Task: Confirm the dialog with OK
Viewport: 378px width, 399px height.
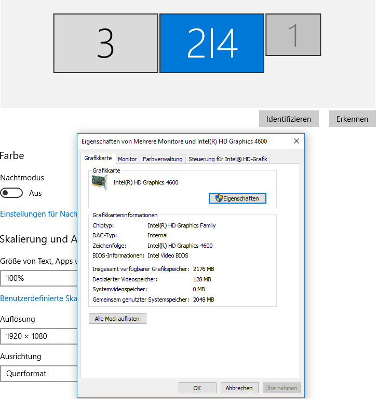Action: 197,388
